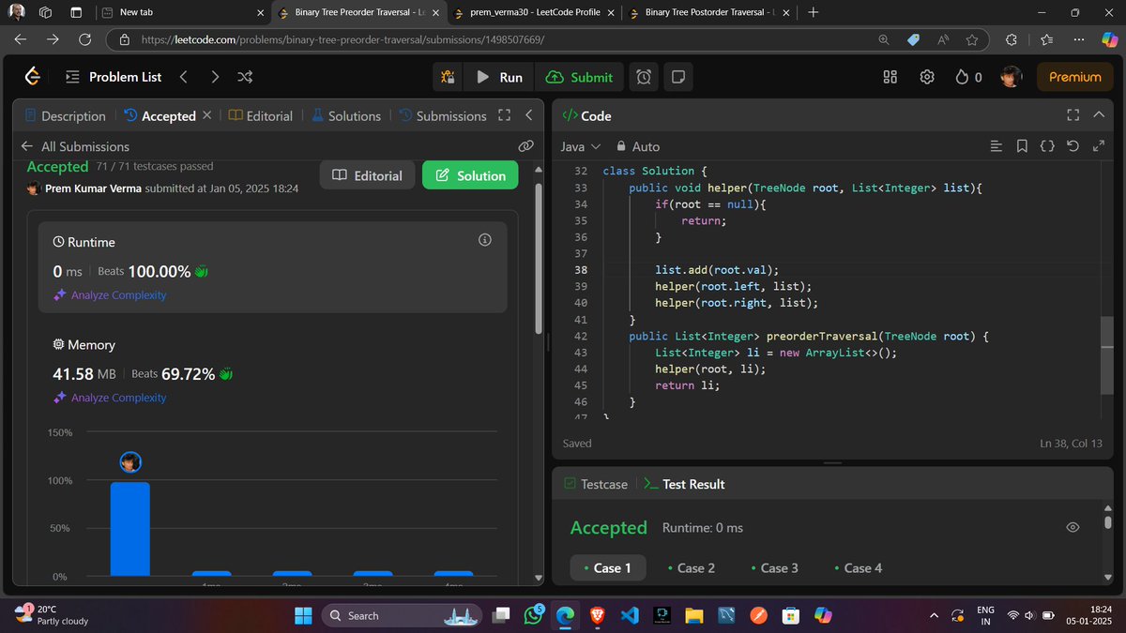Format code lines icon in editor
Image resolution: width=1126 pixels, height=633 pixels.
(997, 146)
